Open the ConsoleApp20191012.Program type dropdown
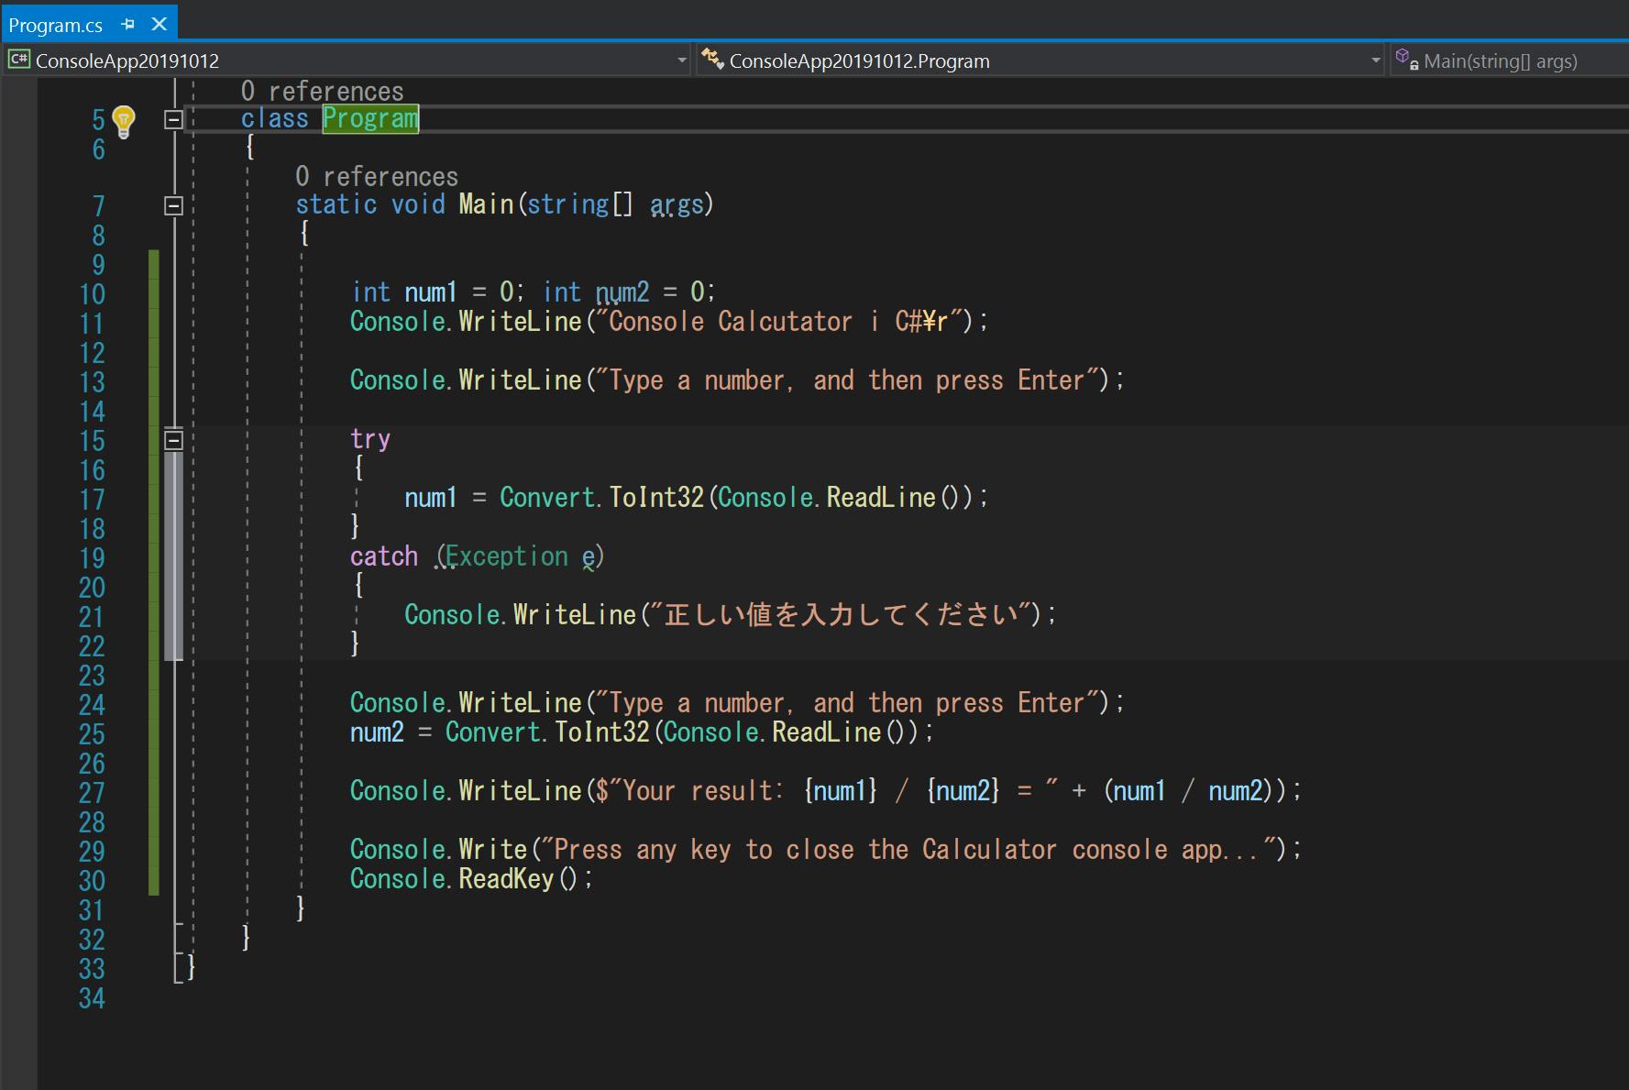This screenshot has width=1629, height=1090. pyautogui.click(x=1375, y=61)
